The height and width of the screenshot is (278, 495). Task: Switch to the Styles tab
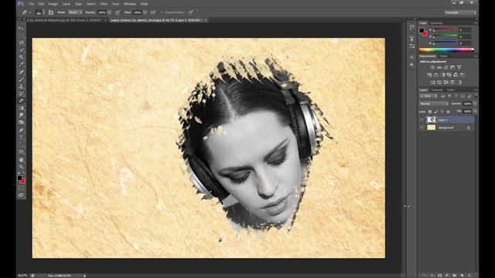tap(443, 56)
